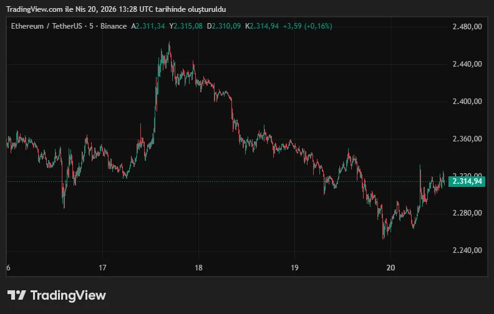Click the 2.360,00 price axis label
Image resolution: width=494 pixels, height=314 pixels.
pos(467,138)
